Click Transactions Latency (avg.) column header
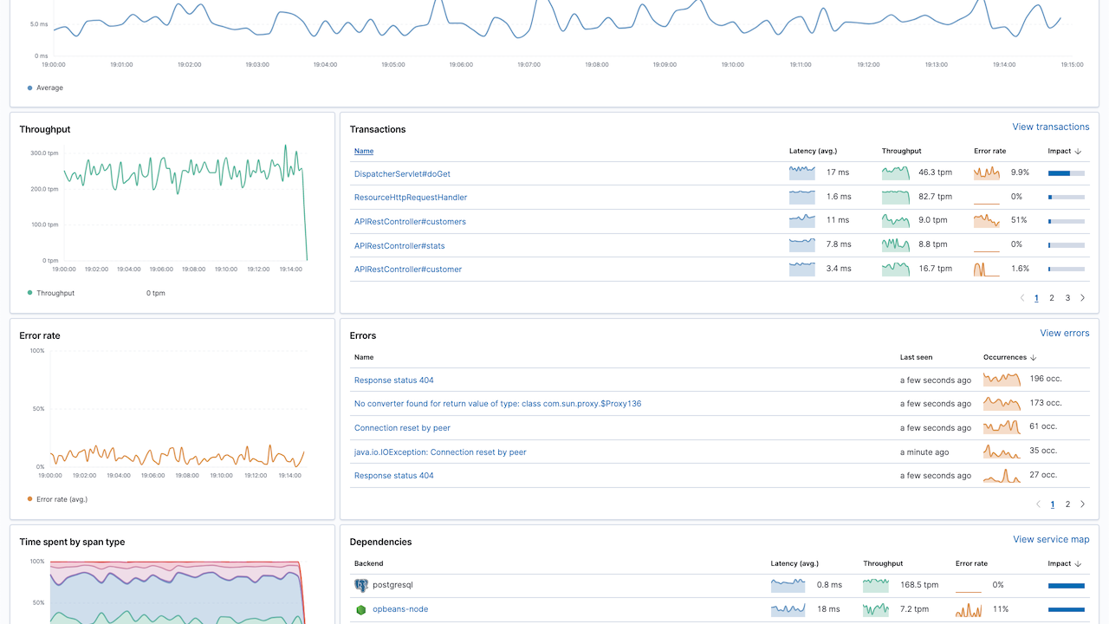The width and height of the screenshot is (1109, 624). pos(813,151)
